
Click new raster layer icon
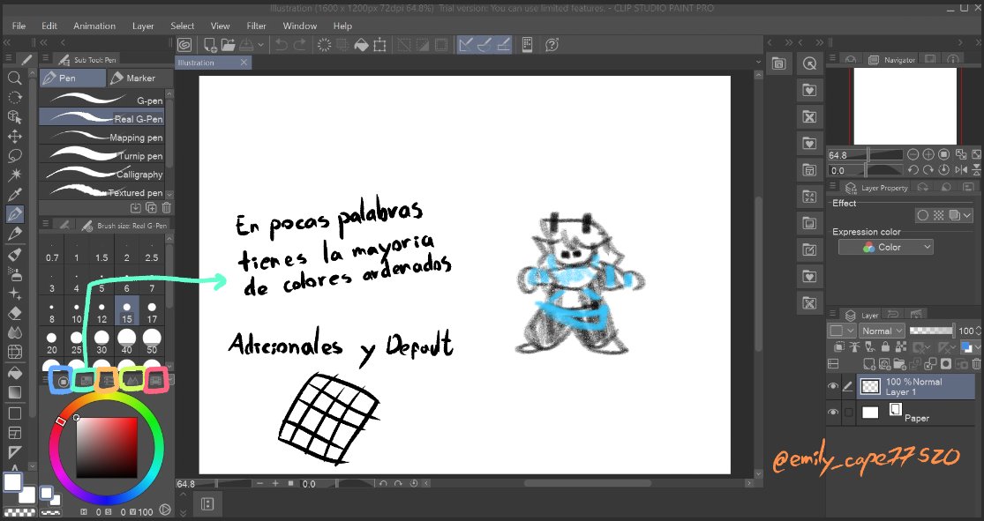point(869,363)
